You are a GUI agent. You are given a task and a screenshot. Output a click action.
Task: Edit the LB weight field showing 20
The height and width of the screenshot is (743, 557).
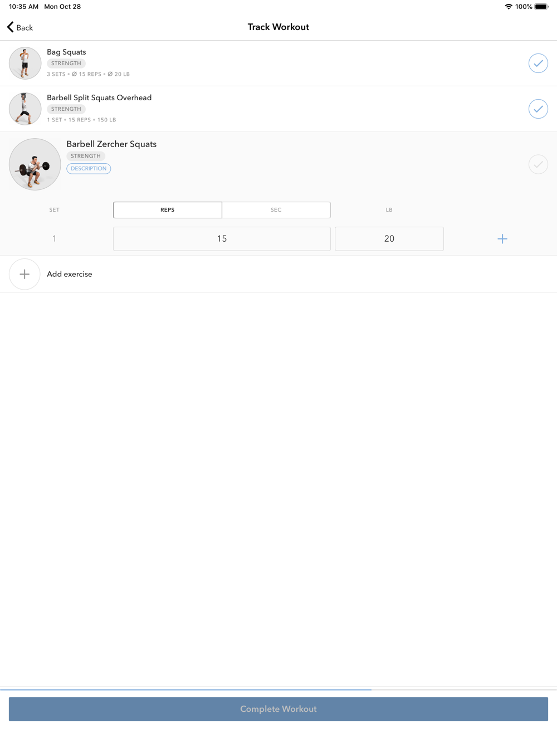[389, 239]
